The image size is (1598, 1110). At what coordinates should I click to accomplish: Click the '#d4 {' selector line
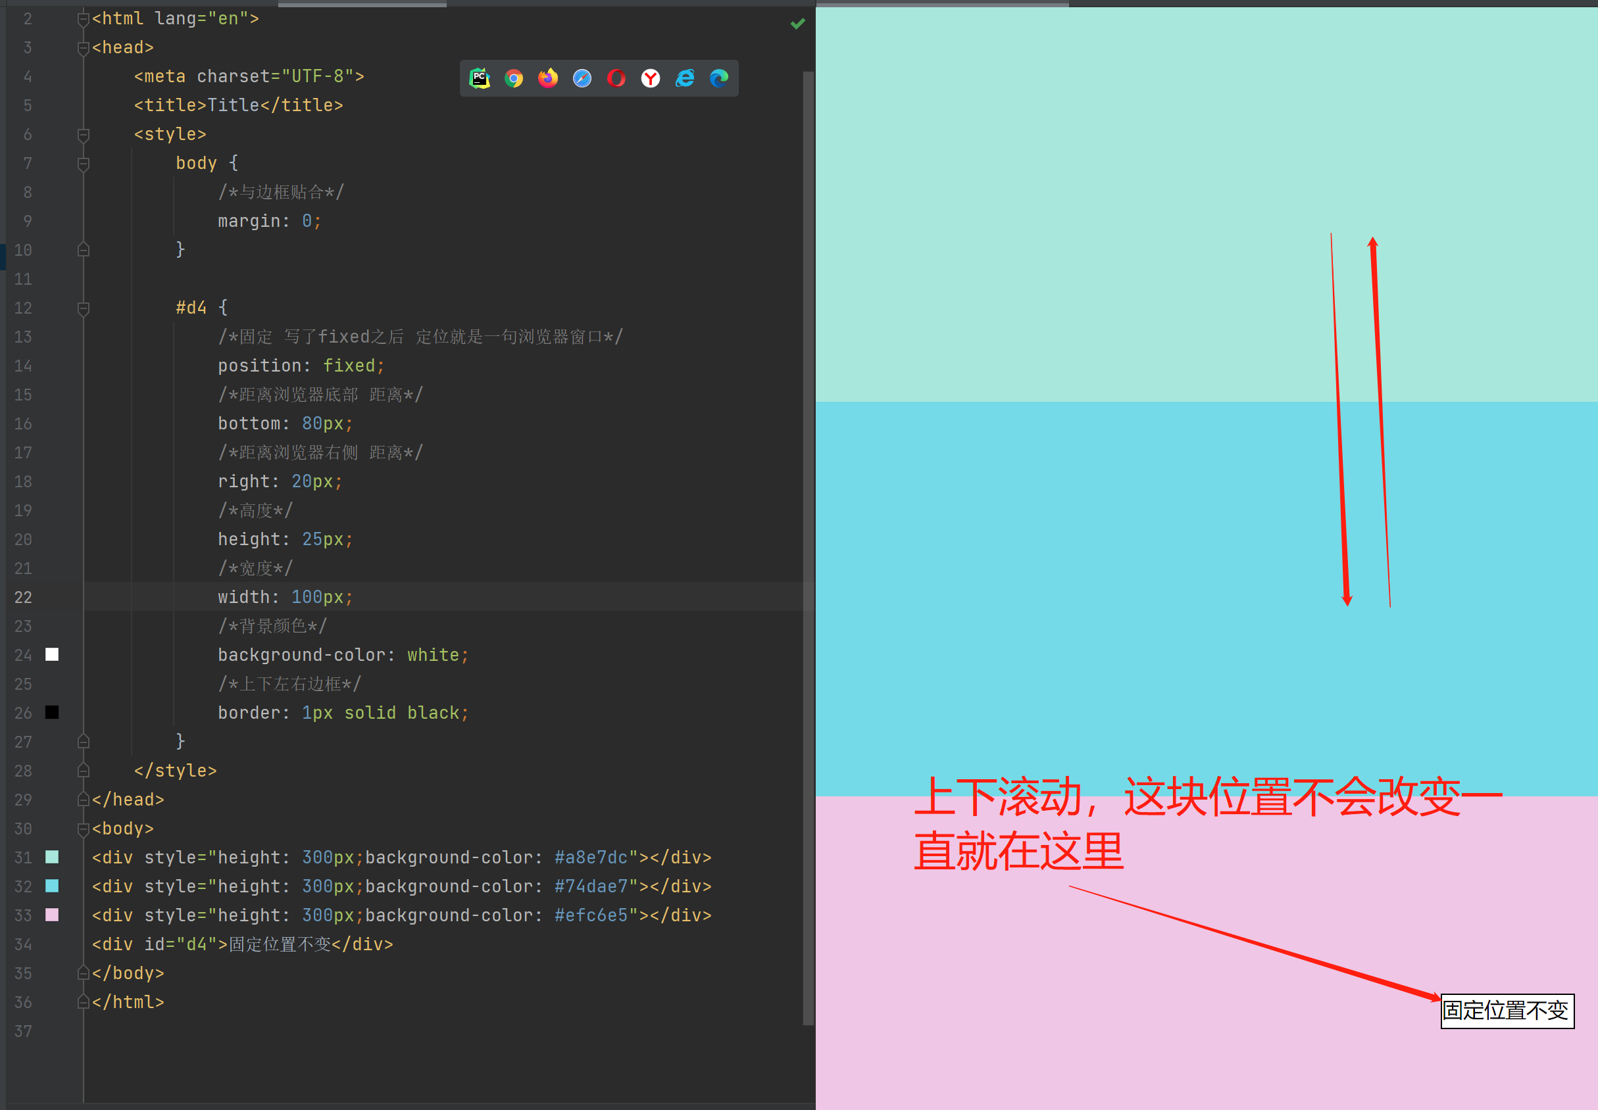point(202,307)
